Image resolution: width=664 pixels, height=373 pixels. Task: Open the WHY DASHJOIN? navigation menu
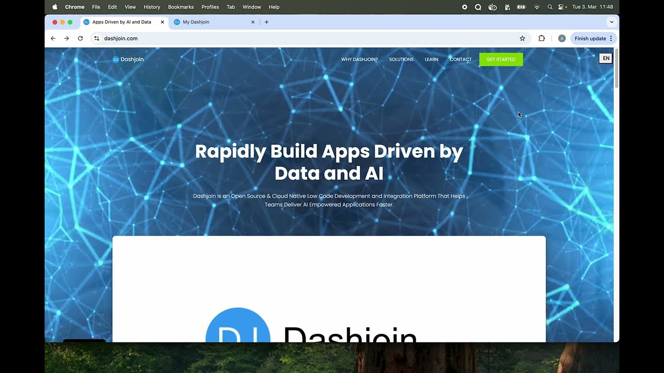point(359,60)
